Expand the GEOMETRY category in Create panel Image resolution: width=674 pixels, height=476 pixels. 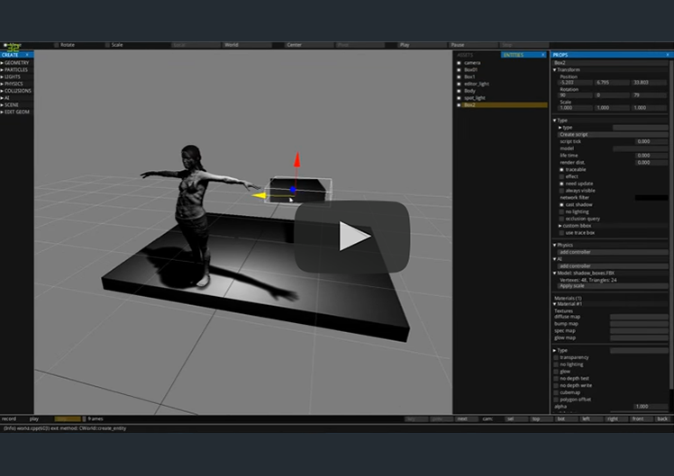pos(15,63)
